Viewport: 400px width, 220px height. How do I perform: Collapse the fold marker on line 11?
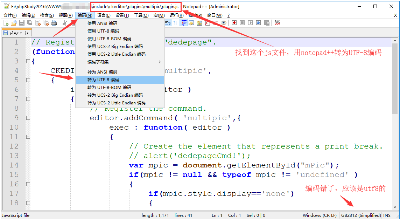point(28,137)
